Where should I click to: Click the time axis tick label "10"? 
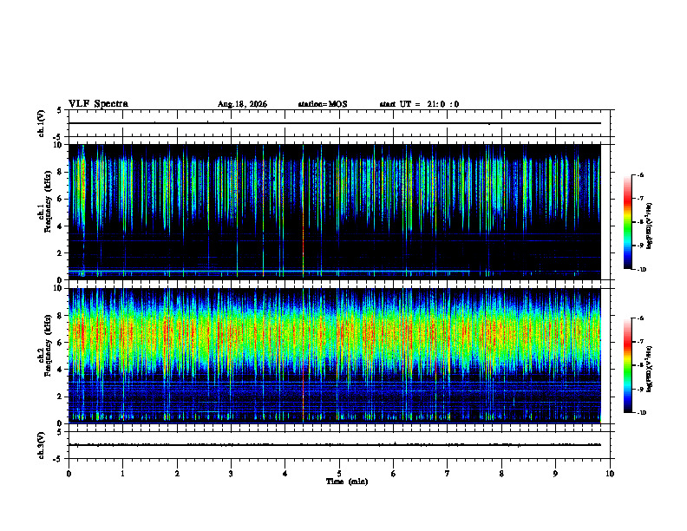(x=610, y=474)
